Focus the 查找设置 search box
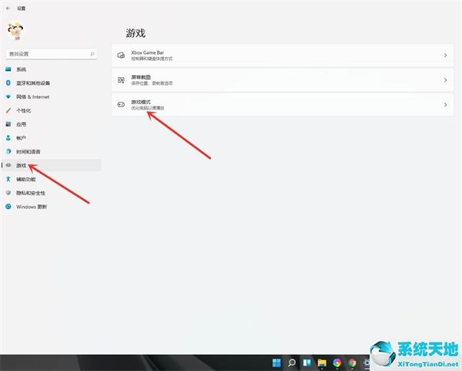This screenshot has height=371, width=462. click(x=52, y=54)
